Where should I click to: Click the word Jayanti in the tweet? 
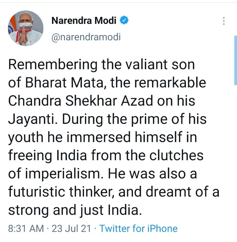pyautogui.click(x=29, y=119)
